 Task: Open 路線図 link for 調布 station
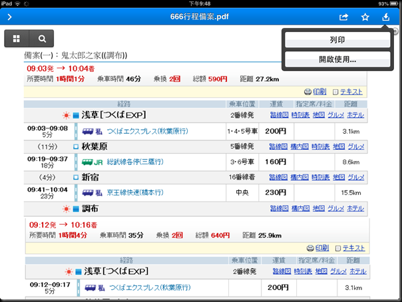click(x=279, y=208)
